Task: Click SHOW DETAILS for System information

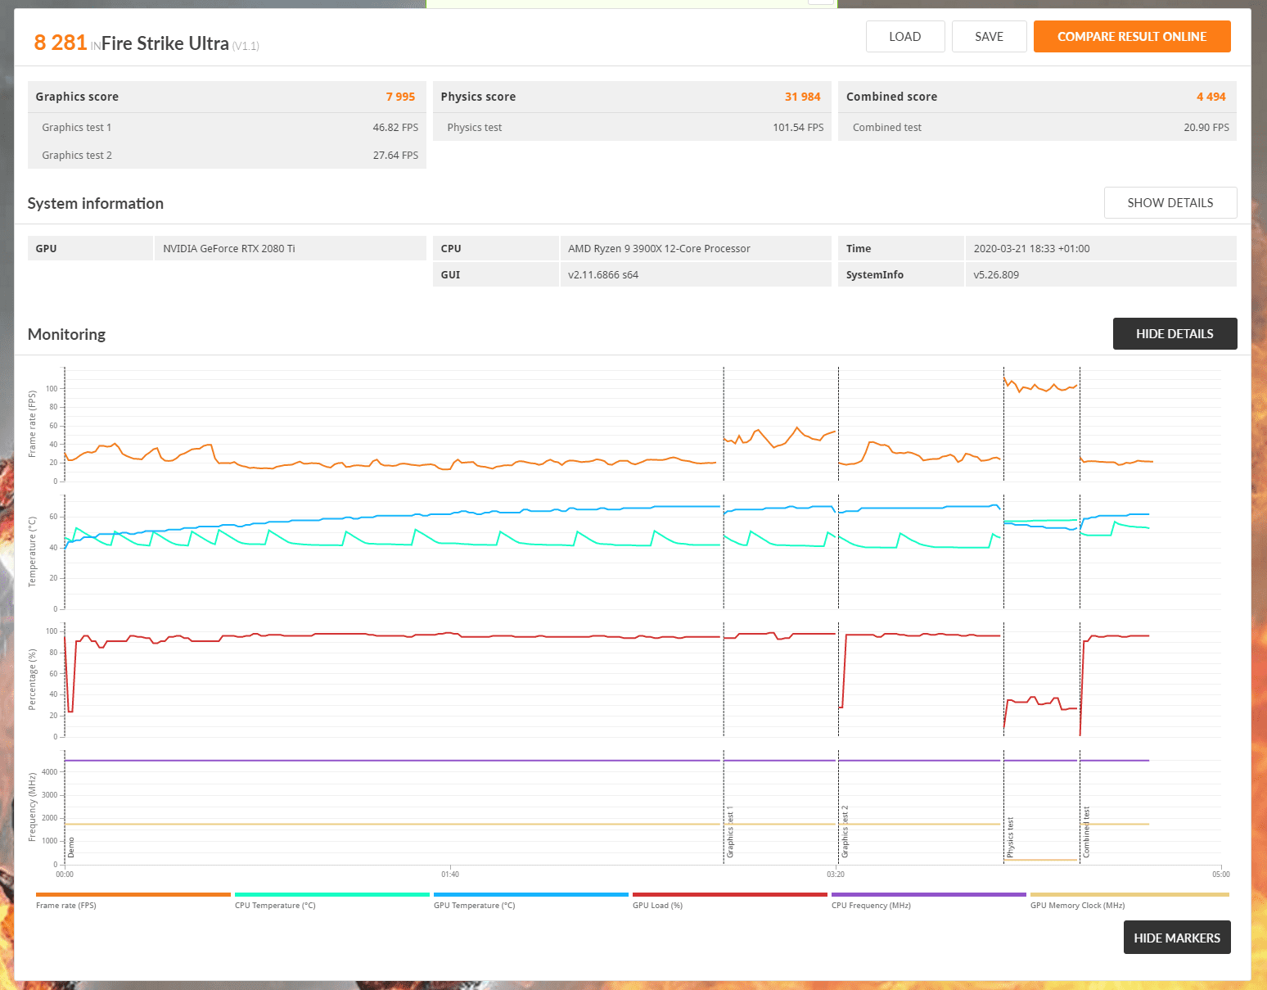Action: tap(1170, 203)
